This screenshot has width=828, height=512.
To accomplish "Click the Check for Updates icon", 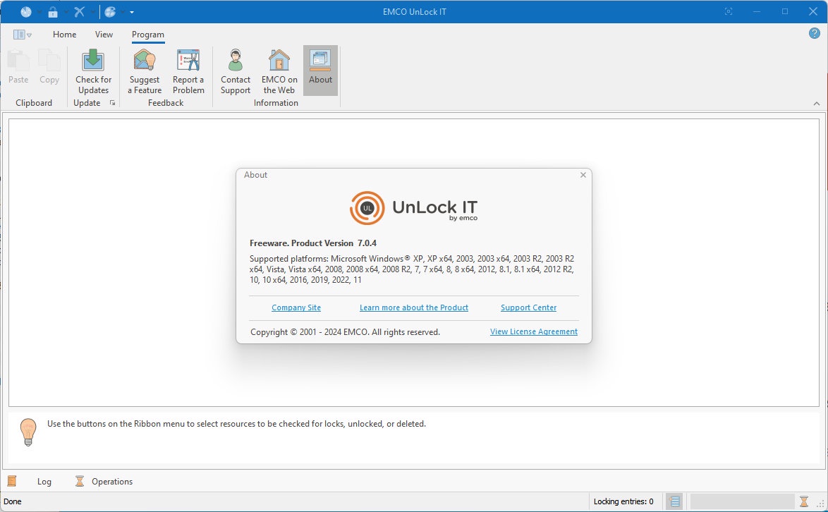I will (94, 60).
